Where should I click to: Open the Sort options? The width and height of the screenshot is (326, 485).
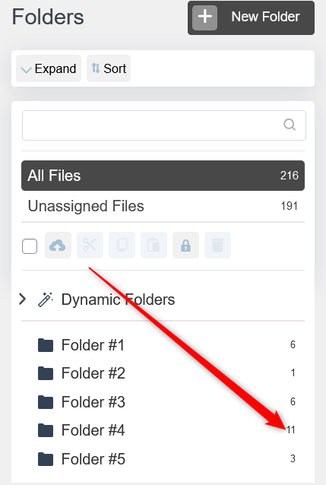pyautogui.click(x=109, y=68)
